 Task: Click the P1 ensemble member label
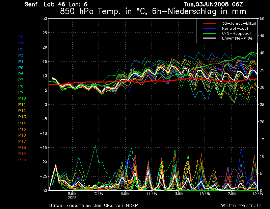pos(21,43)
